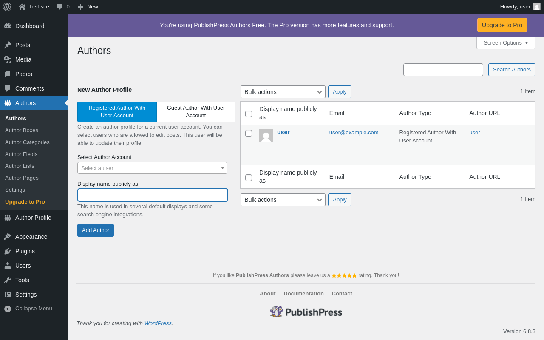Open the Select Author Account dropdown

(x=152, y=168)
